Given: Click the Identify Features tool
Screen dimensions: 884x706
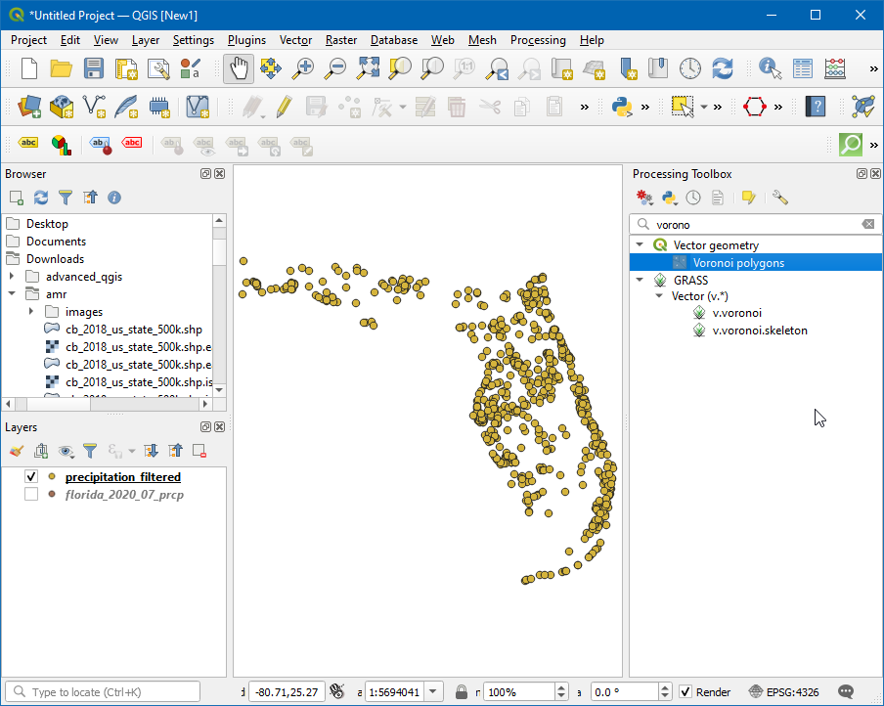Looking at the screenshot, I should [771, 68].
